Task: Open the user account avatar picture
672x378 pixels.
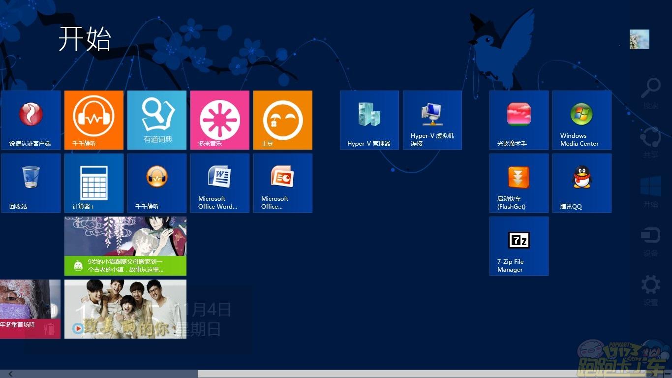Action: 640,39
